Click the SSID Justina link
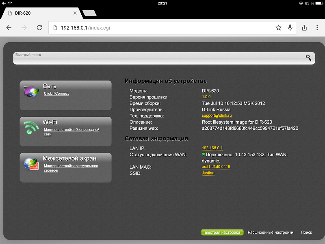 [208, 173]
